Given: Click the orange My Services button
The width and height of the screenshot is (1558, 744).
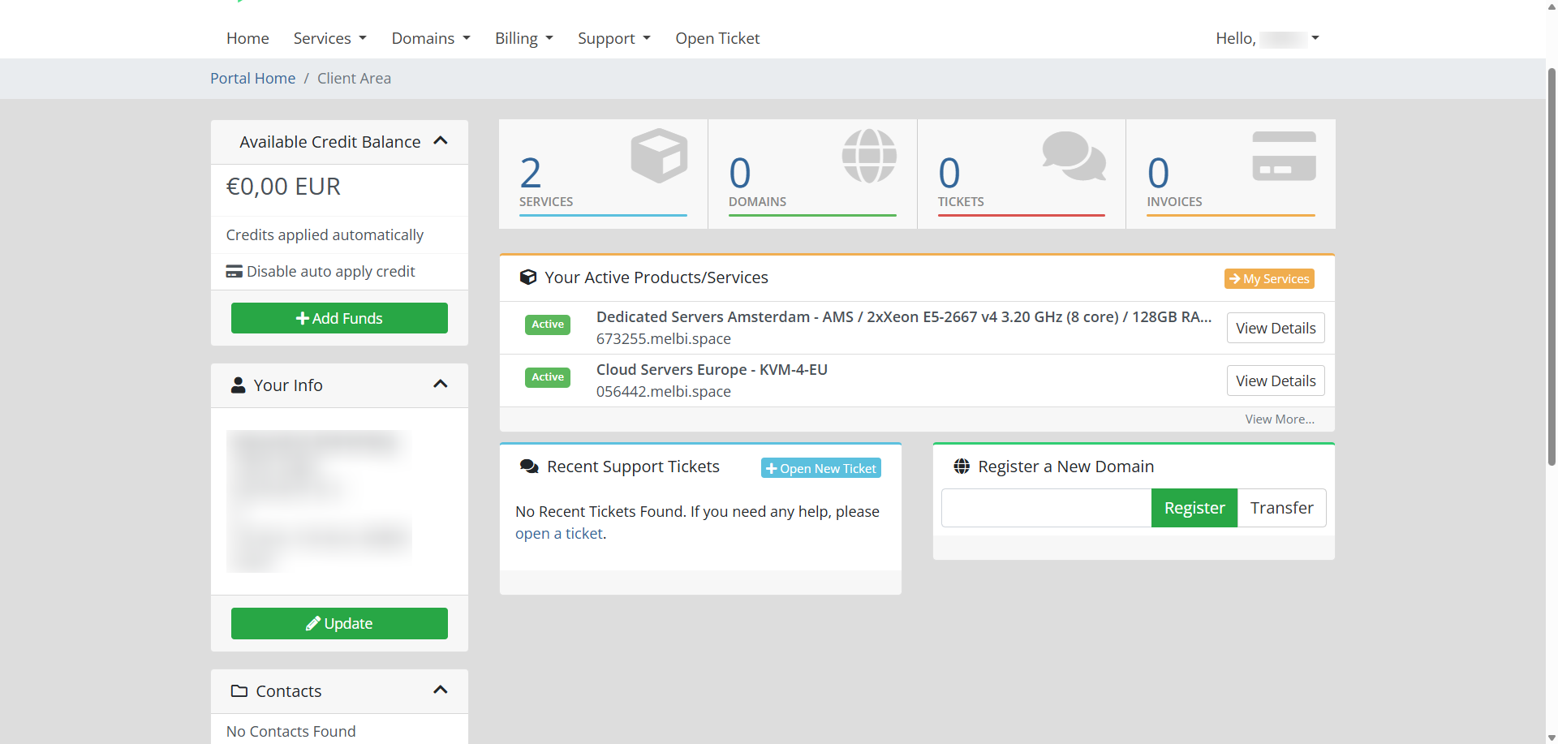Looking at the screenshot, I should click(1269, 278).
